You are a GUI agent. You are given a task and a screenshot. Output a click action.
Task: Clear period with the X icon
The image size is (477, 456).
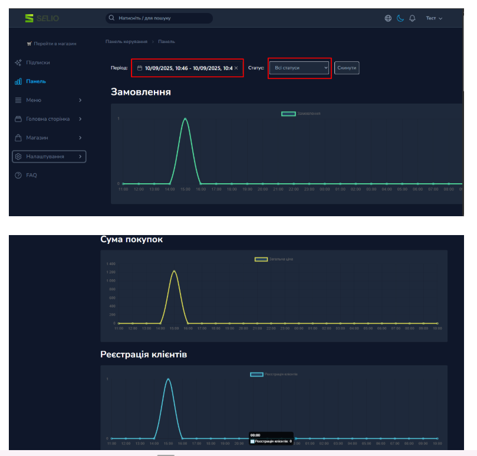point(236,68)
